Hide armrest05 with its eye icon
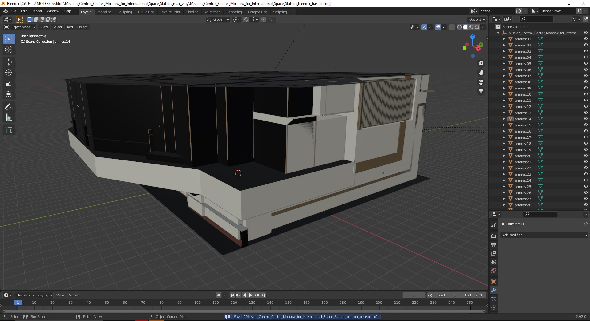This screenshot has height=321, width=590. (x=586, y=63)
